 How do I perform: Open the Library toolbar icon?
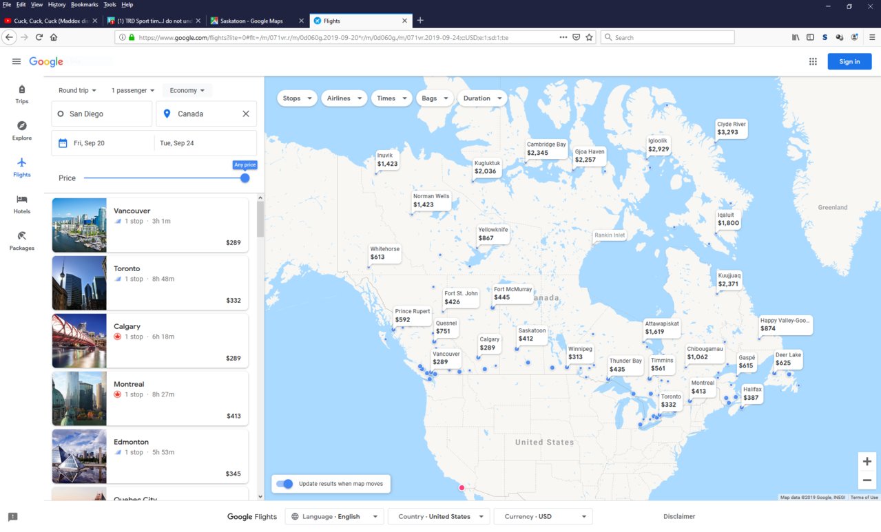796,37
